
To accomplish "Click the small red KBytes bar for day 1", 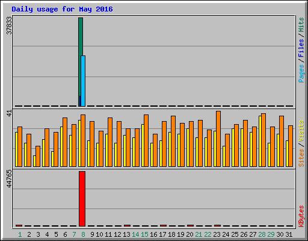I will tap(19, 225).
